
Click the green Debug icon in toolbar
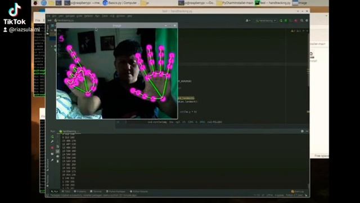point(286,20)
